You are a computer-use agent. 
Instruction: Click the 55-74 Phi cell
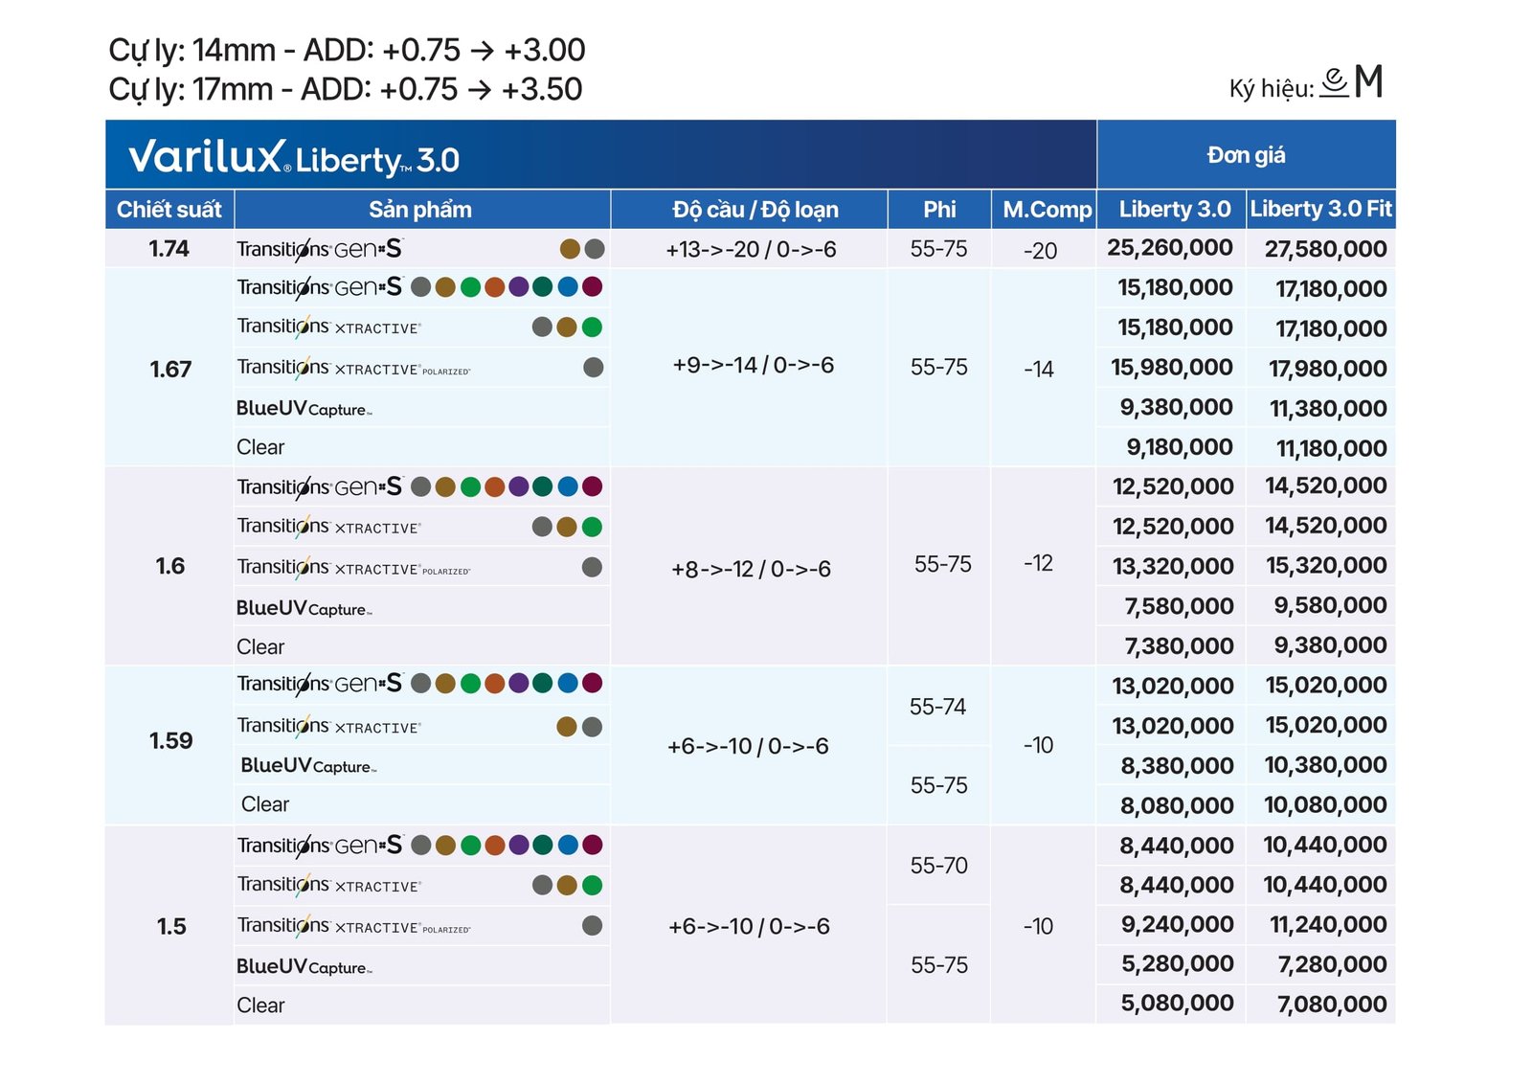click(937, 707)
